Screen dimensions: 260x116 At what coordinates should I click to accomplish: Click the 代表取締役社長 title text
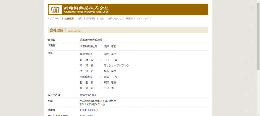click(x=88, y=47)
